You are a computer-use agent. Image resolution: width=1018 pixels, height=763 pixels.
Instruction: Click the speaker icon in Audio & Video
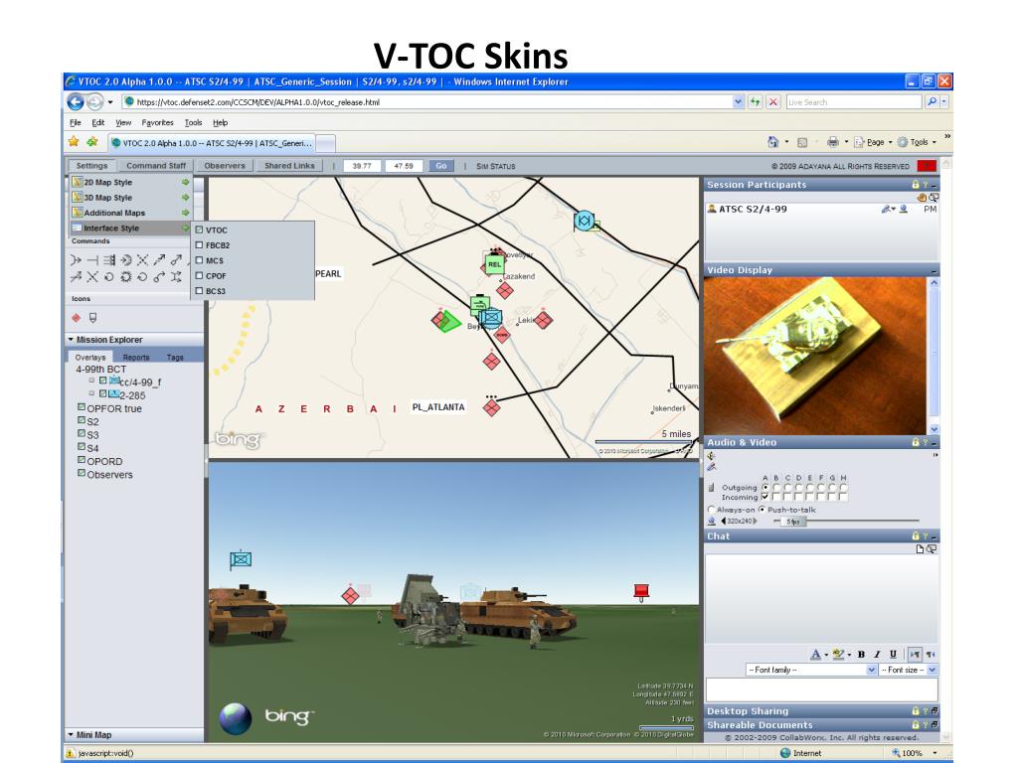tap(711, 456)
